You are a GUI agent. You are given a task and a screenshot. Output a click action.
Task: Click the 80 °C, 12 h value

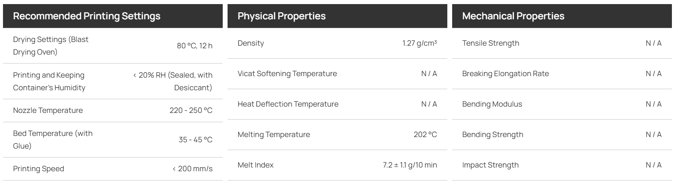tap(195, 46)
